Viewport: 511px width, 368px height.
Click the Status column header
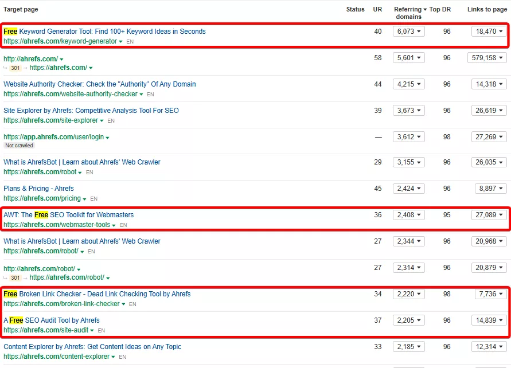[x=355, y=9]
